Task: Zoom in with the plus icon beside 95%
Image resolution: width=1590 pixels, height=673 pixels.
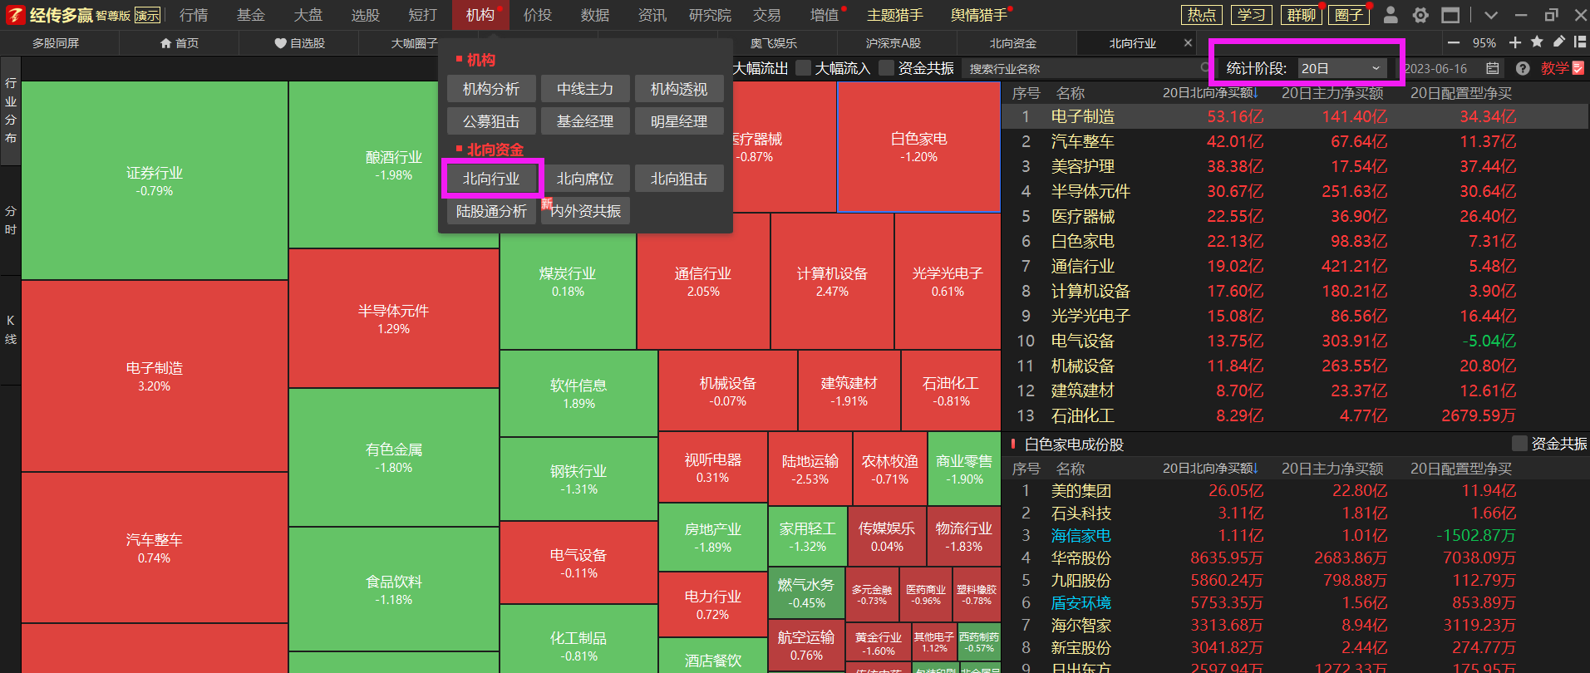Action: (1515, 42)
